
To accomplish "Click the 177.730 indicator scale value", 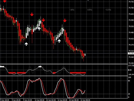I will 131,66.
